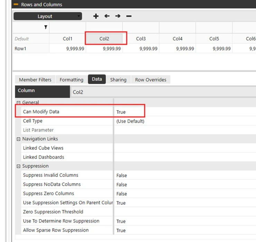Switch to the Member Filters tab

tap(35, 80)
